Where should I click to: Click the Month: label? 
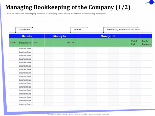coord(78,30)
